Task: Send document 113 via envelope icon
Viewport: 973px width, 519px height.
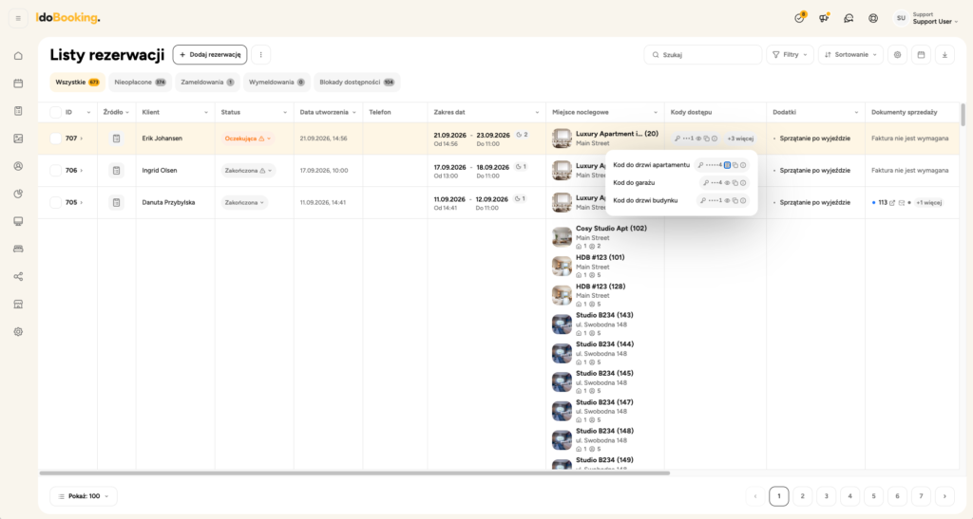Action: 902,202
